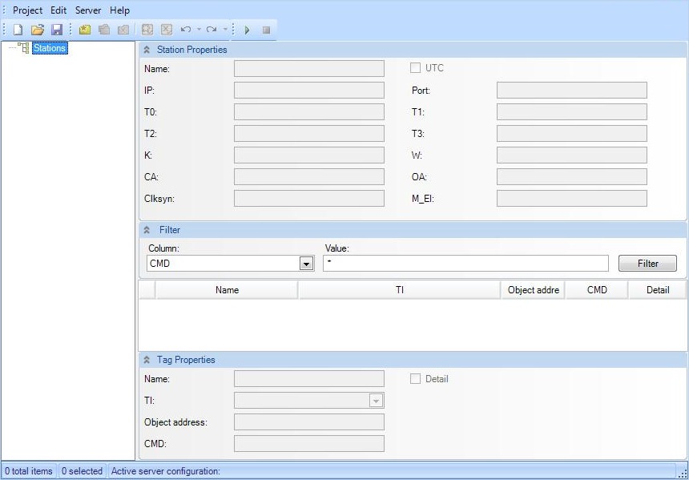Click the Undo arrow icon
The width and height of the screenshot is (689, 480).
(x=186, y=30)
